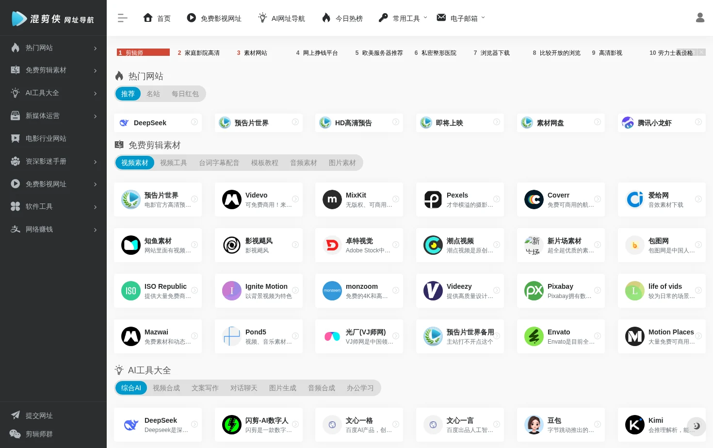Open 常用工具 dropdown in top bar
Screen dimensions: 713x448
click(403, 18)
